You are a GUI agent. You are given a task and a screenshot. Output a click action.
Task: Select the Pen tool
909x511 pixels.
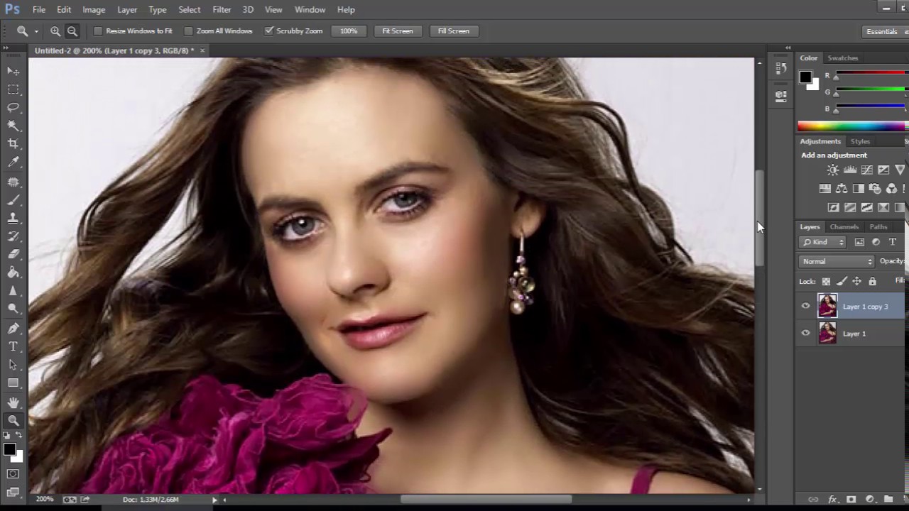pos(13,328)
